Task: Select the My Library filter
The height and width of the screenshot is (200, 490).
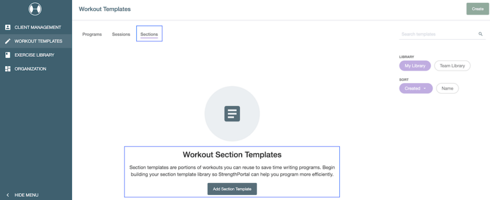Action: 415,66
